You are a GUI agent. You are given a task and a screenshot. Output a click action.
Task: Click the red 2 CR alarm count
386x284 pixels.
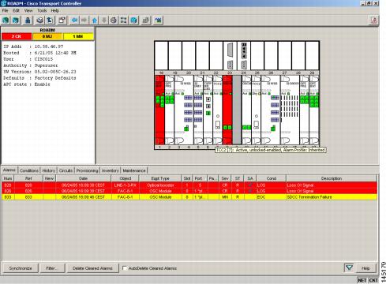click(x=17, y=36)
